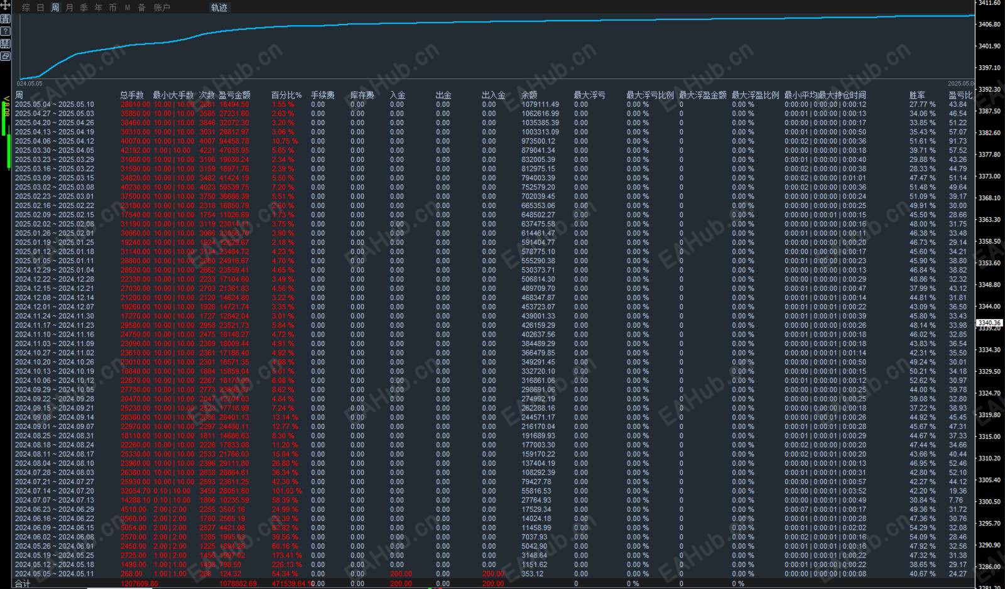Viewport: 1005px width, 589px height.
Task: Click the 周 column header
Action: [x=19, y=95]
